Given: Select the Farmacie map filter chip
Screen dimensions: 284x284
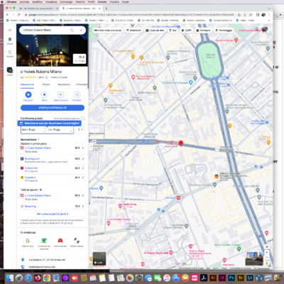Looking at the screenshot, I should 203,31.
